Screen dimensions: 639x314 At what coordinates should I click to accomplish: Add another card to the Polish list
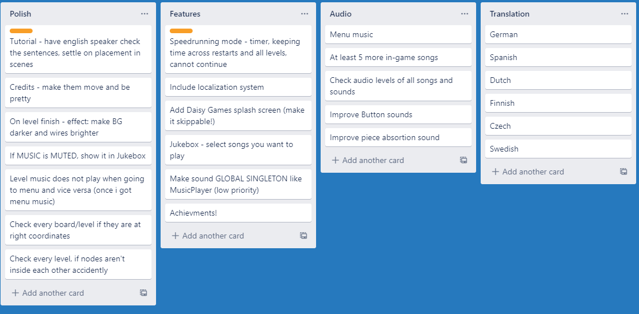tap(48, 293)
